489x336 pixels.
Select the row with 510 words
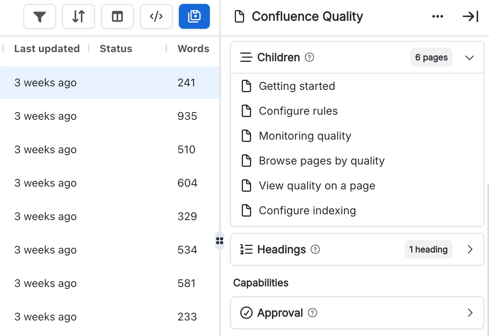tap(110, 149)
